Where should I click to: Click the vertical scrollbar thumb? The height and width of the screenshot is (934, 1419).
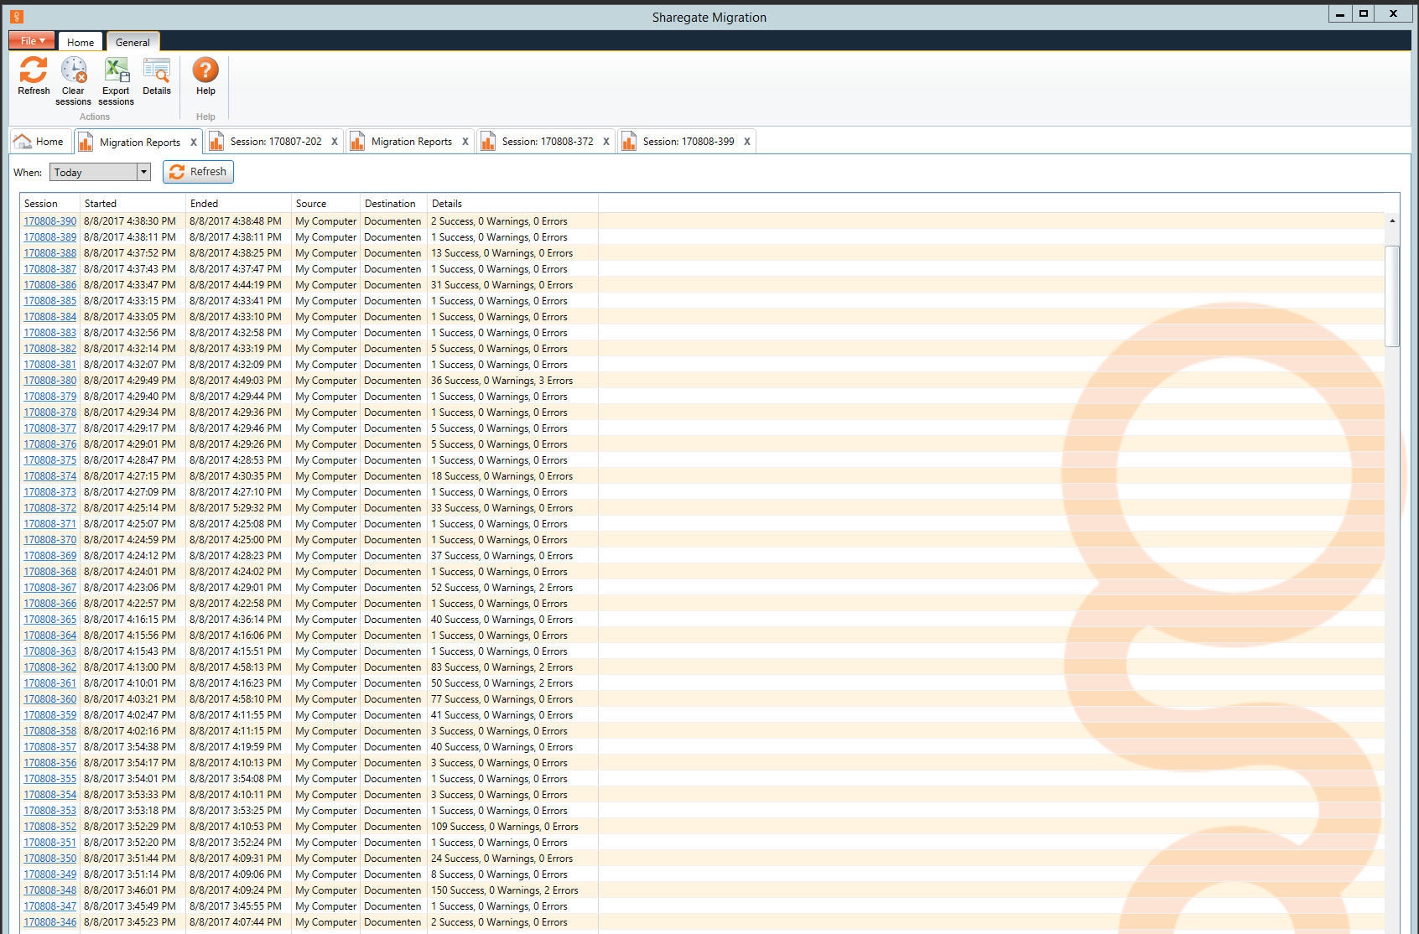(1392, 296)
